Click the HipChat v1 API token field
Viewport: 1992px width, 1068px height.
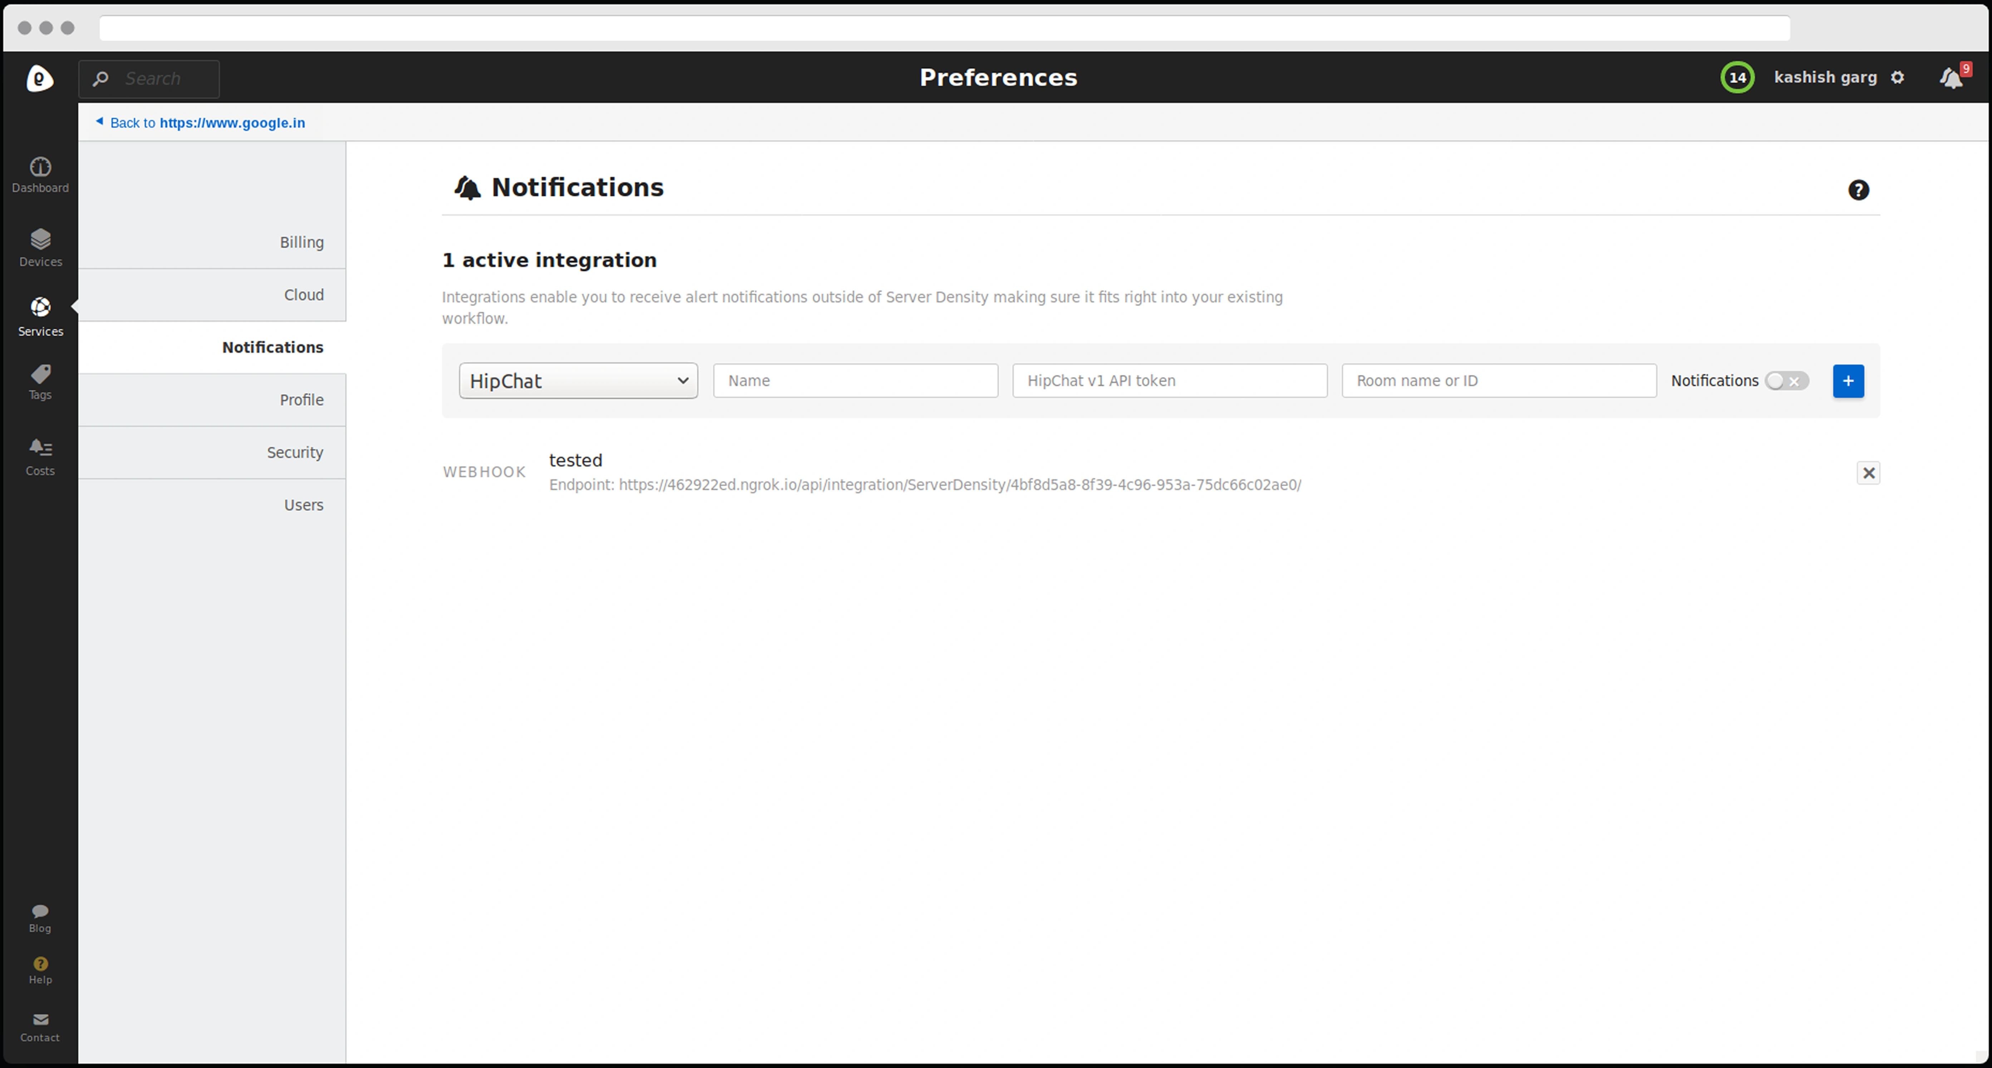tap(1169, 381)
